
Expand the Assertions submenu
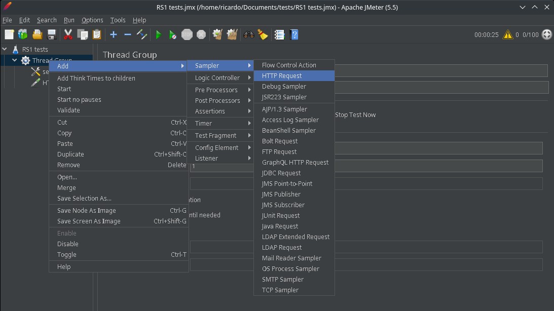[x=220, y=111]
